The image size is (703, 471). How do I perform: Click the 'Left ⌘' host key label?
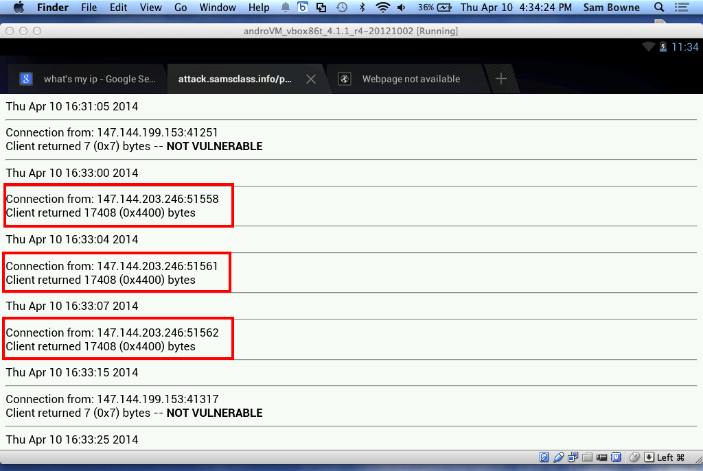[x=671, y=457]
